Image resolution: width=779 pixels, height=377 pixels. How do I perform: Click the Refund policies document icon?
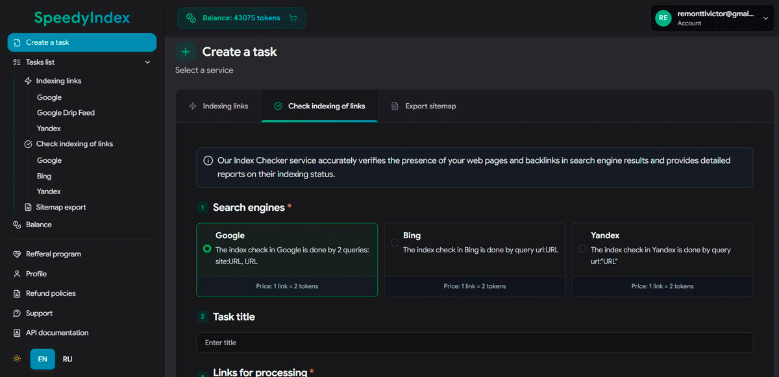(17, 293)
